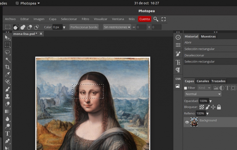Click the Opacidad 100% field
This screenshot has height=150, width=237.
pos(203,101)
